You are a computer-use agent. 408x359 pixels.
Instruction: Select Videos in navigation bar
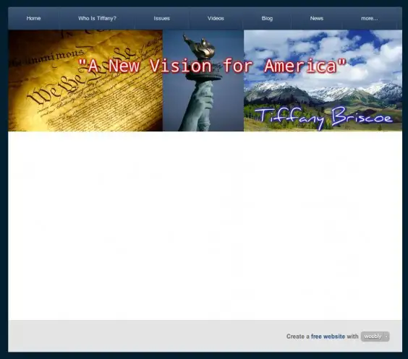(216, 19)
